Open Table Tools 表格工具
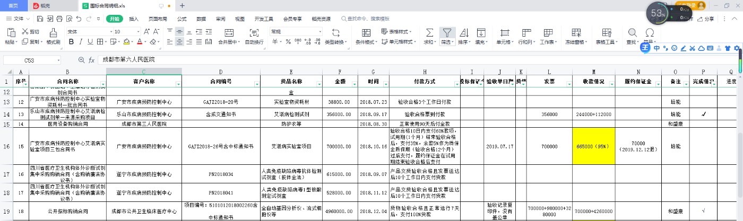This screenshot has width=743, height=221. (x=607, y=36)
